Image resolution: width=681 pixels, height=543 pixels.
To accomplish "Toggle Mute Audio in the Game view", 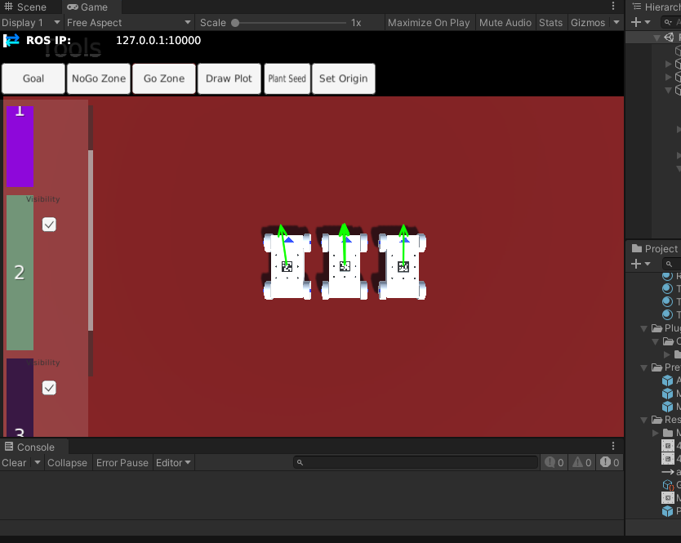I will [505, 23].
